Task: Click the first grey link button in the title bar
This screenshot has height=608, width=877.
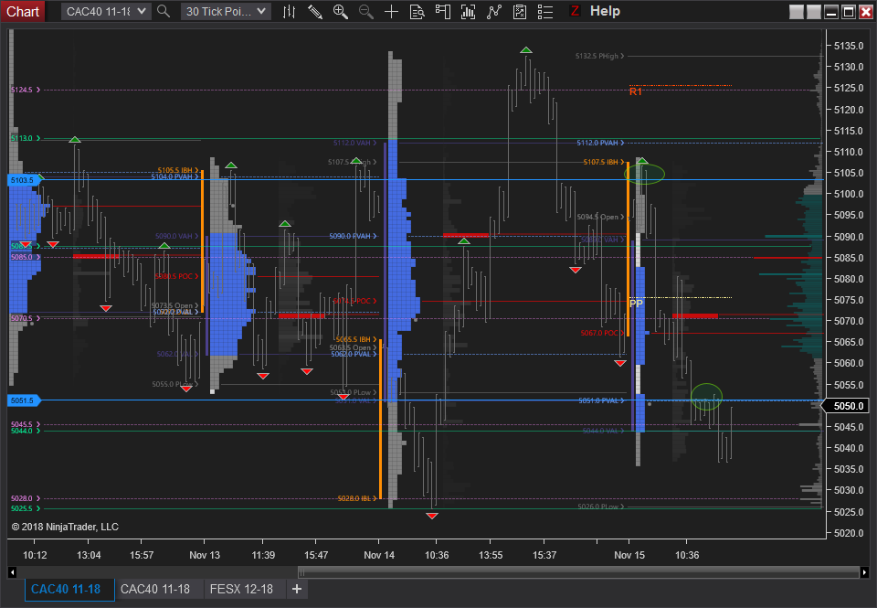Action: tap(797, 12)
